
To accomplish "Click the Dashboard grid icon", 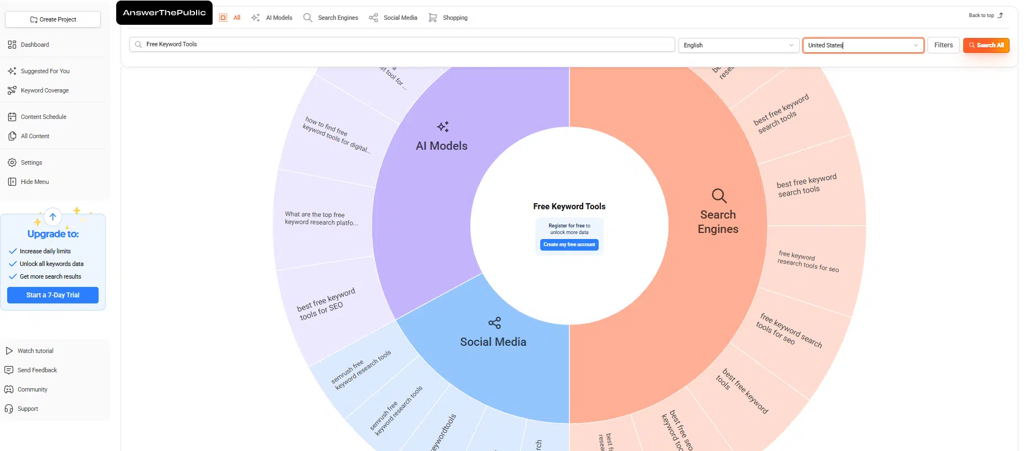I will tap(12, 45).
